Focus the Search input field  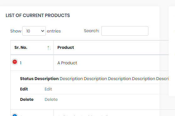point(125,31)
